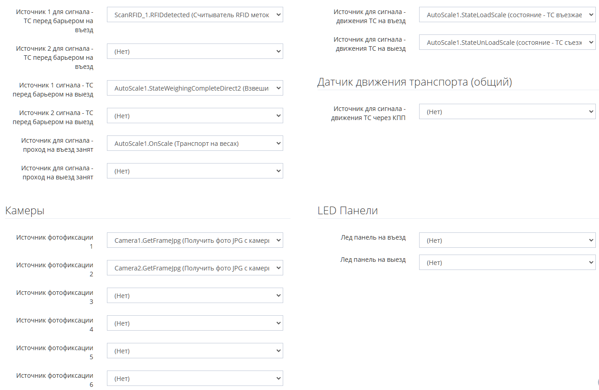
Task: Open the ScanRFID_1.RFIDdetected source dropdown
Action: point(195,15)
